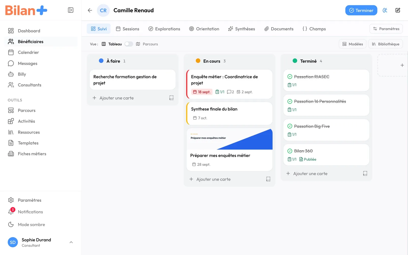Switch to the Sessions tab
This screenshot has height=255, width=408.
click(127, 29)
